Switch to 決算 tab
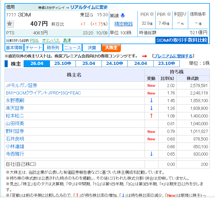The image size is (215, 198). [92, 48]
